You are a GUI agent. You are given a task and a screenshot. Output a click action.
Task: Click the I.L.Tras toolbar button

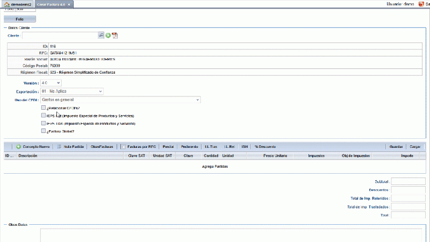point(211,146)
